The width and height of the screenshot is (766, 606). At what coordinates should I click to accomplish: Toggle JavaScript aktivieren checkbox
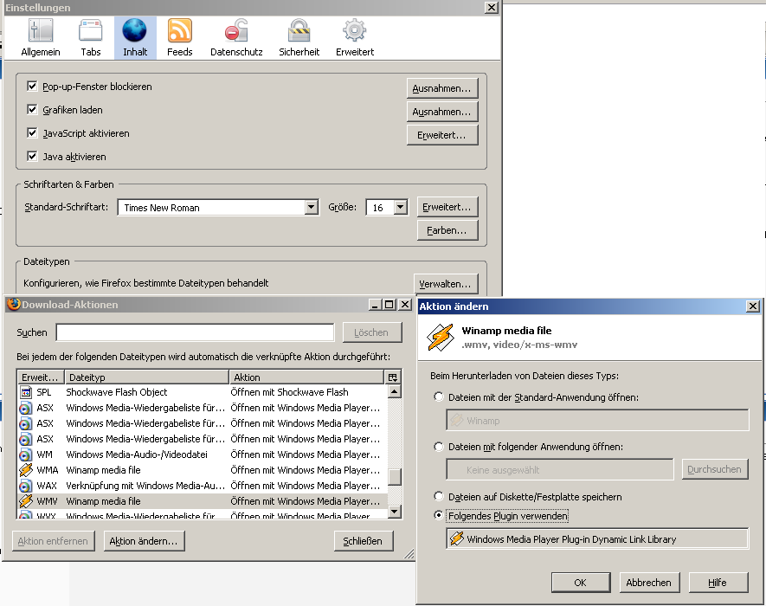(x=32, y=133)
